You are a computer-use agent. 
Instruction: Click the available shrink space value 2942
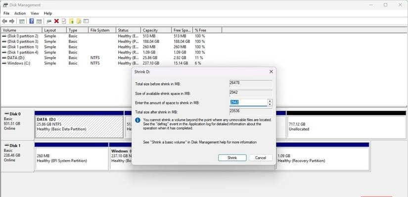(251, 93)
